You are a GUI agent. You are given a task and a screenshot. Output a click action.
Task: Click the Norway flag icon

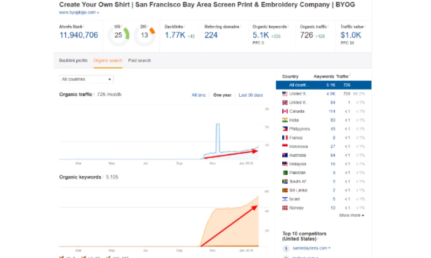(285, 207)
